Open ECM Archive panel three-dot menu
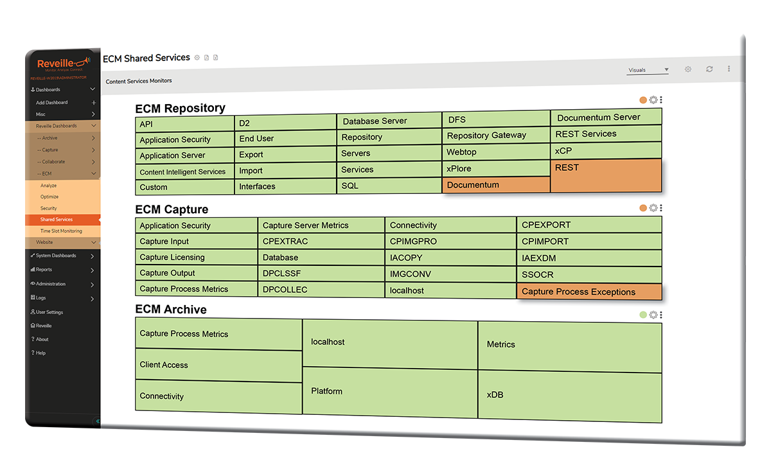 tap(661, 315)
